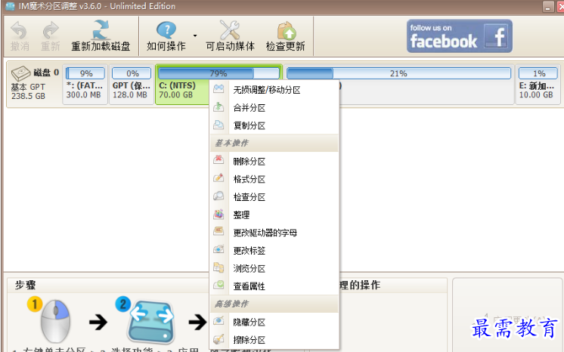Image resolution: width=564 pixels, height=352 pixels.
Task: Click the Reload disk (重新加载磁盘) icon
Action: pos(101,30)
